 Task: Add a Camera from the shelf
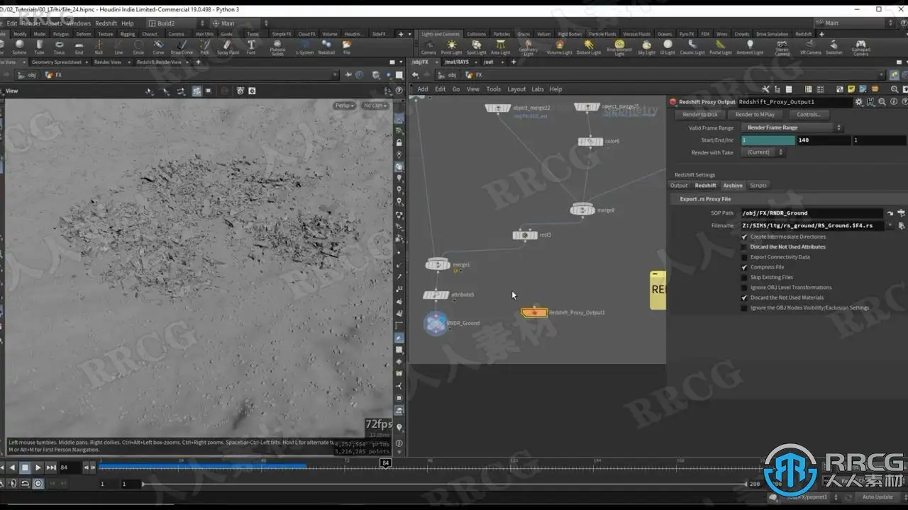[x=428, y=47]
